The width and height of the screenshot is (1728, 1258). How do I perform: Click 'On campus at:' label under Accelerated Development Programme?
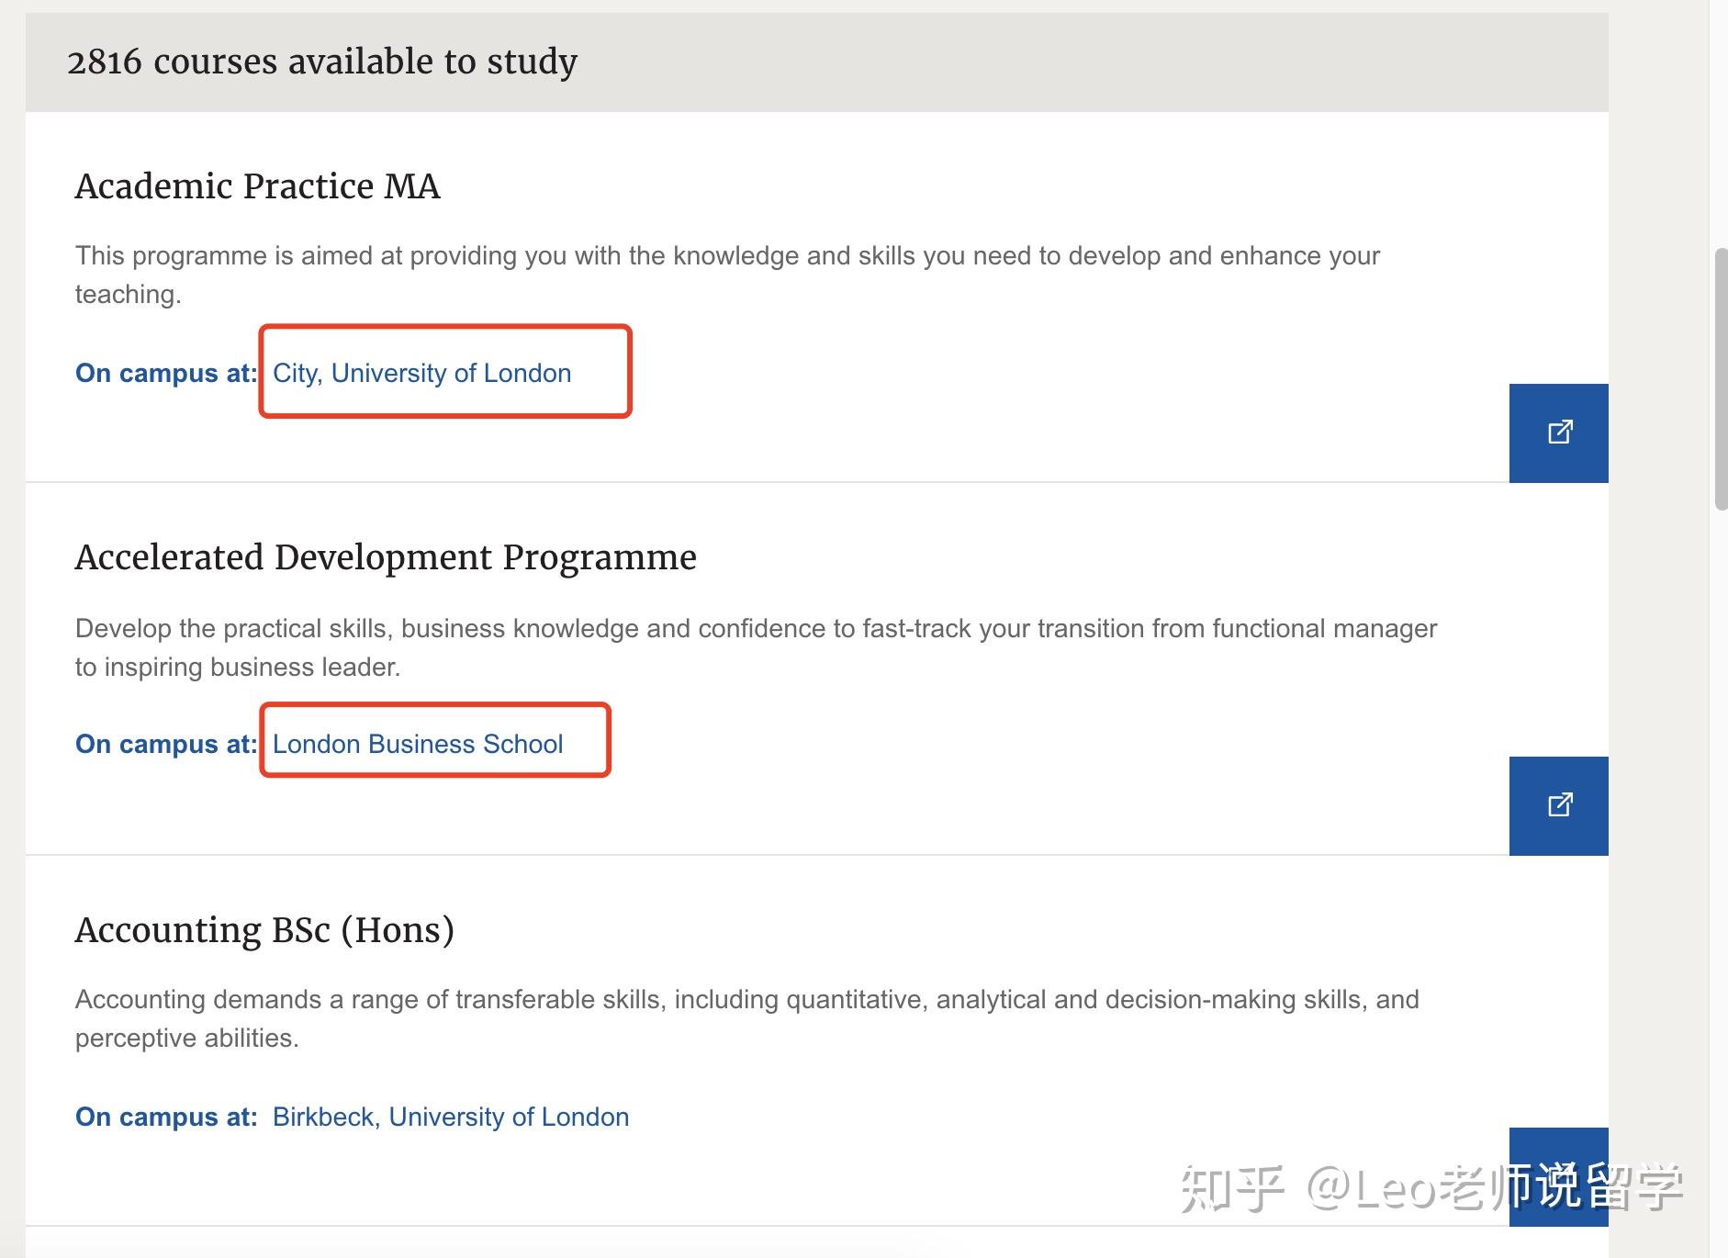pyautogui.click(x=166, y=744)
